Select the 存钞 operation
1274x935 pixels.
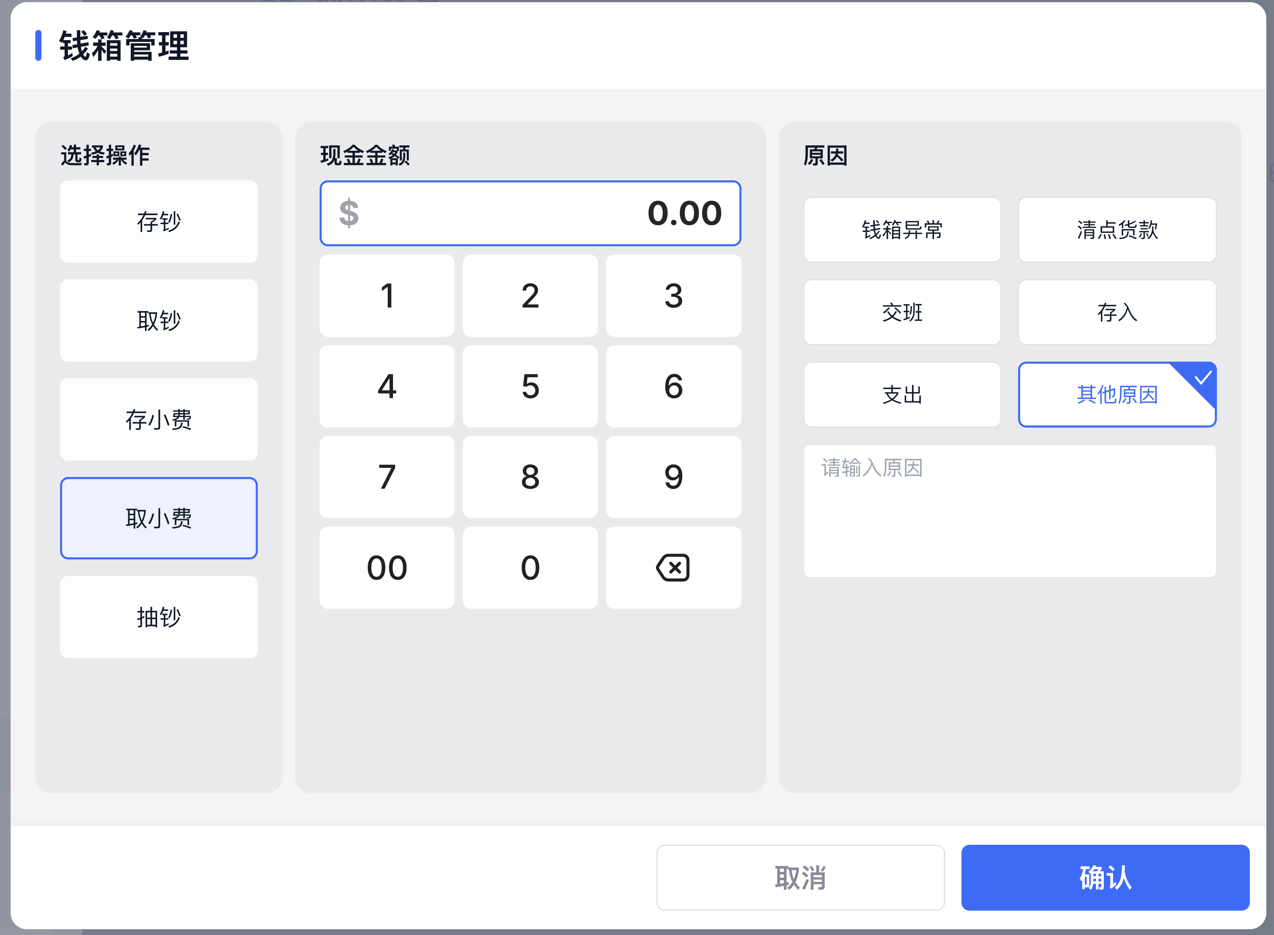(159, 221)
